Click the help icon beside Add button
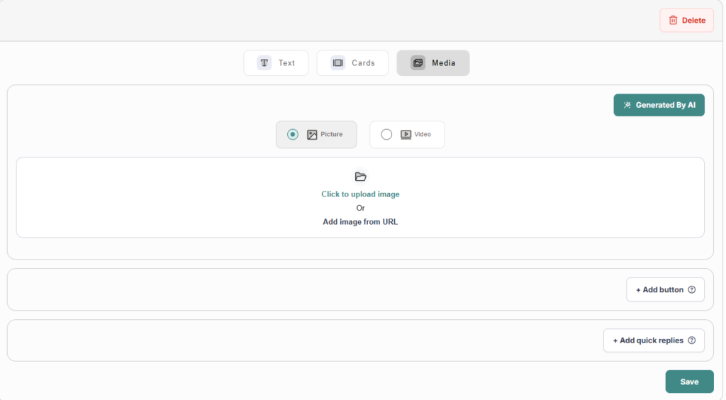 pos(691,289)
